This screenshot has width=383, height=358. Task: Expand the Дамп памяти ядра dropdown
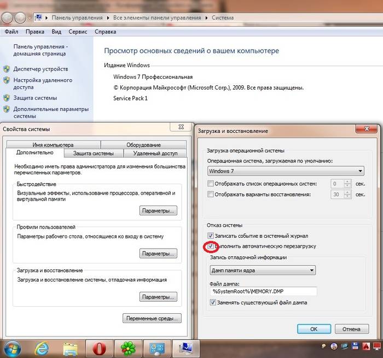(263, 270)
